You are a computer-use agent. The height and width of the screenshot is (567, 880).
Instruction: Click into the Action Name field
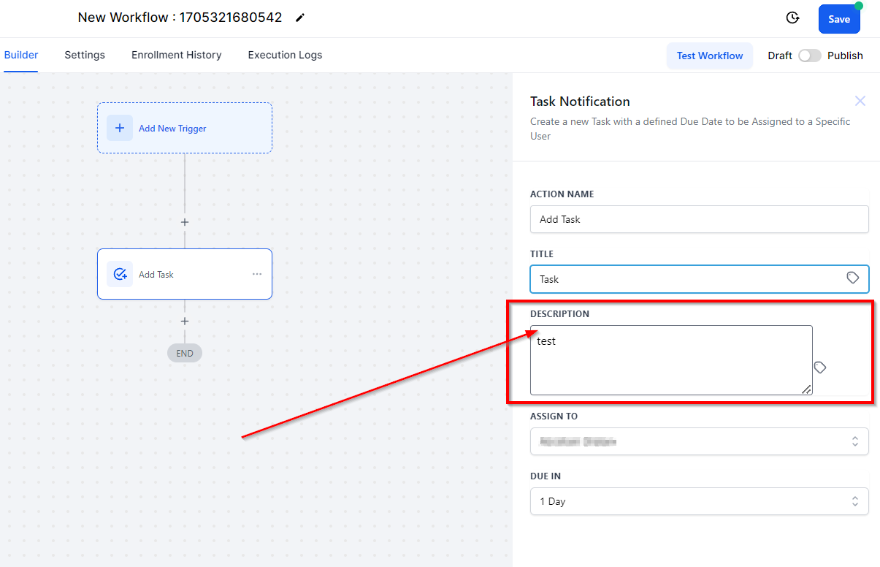click(x=699, y=219)
